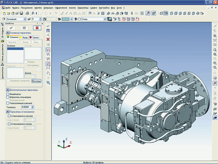Click the Print icon in toolbar
Image resolution: width=218 pixels, height=164 pixels.
pyautogui.click(x=27, y=13)
